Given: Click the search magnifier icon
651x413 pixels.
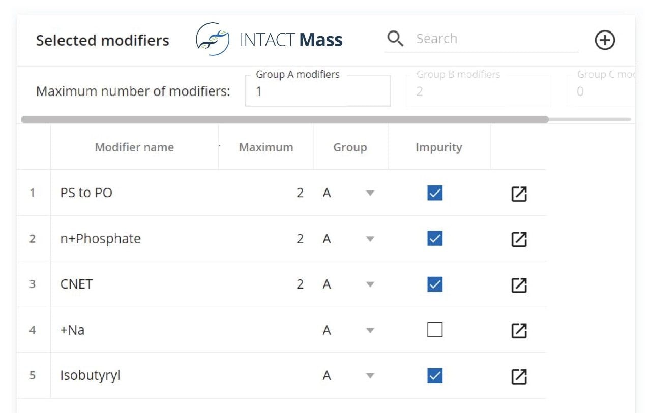Looking at the screenshot, I should (x=395, y=39).
